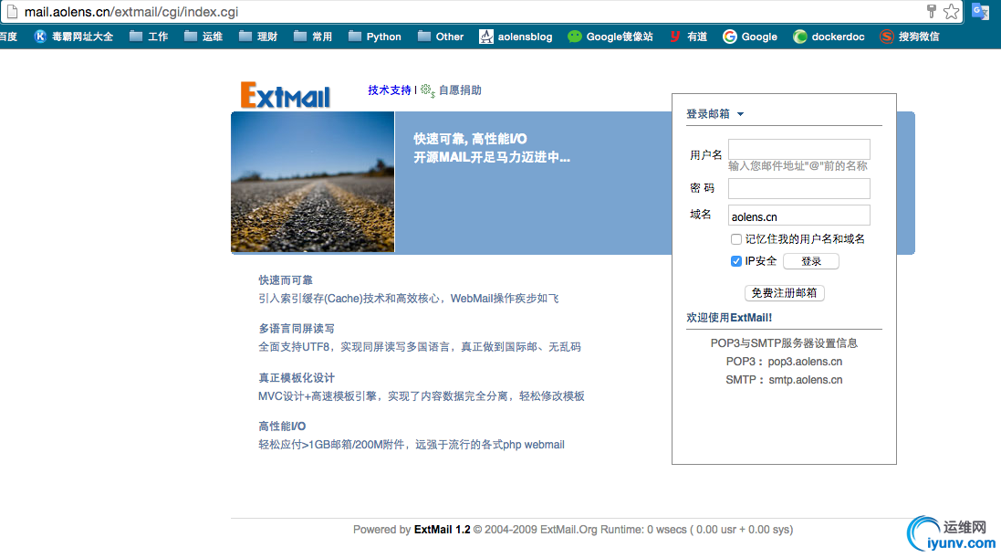Click the 登录 button
This screenshot has height=558, width=1001.
[811, 261]
